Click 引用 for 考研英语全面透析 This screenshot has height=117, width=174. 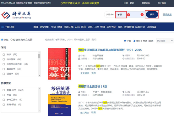click(93, 113)
